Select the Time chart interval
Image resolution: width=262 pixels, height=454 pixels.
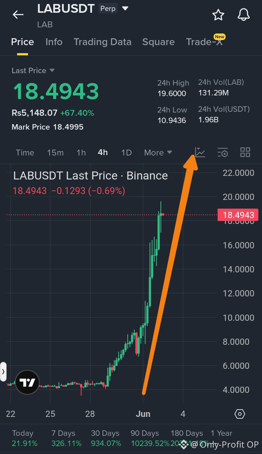(25, 153)
